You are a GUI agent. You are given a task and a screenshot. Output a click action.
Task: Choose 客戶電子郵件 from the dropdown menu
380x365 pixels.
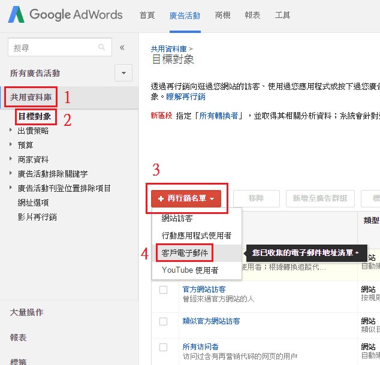pos(185,254)
